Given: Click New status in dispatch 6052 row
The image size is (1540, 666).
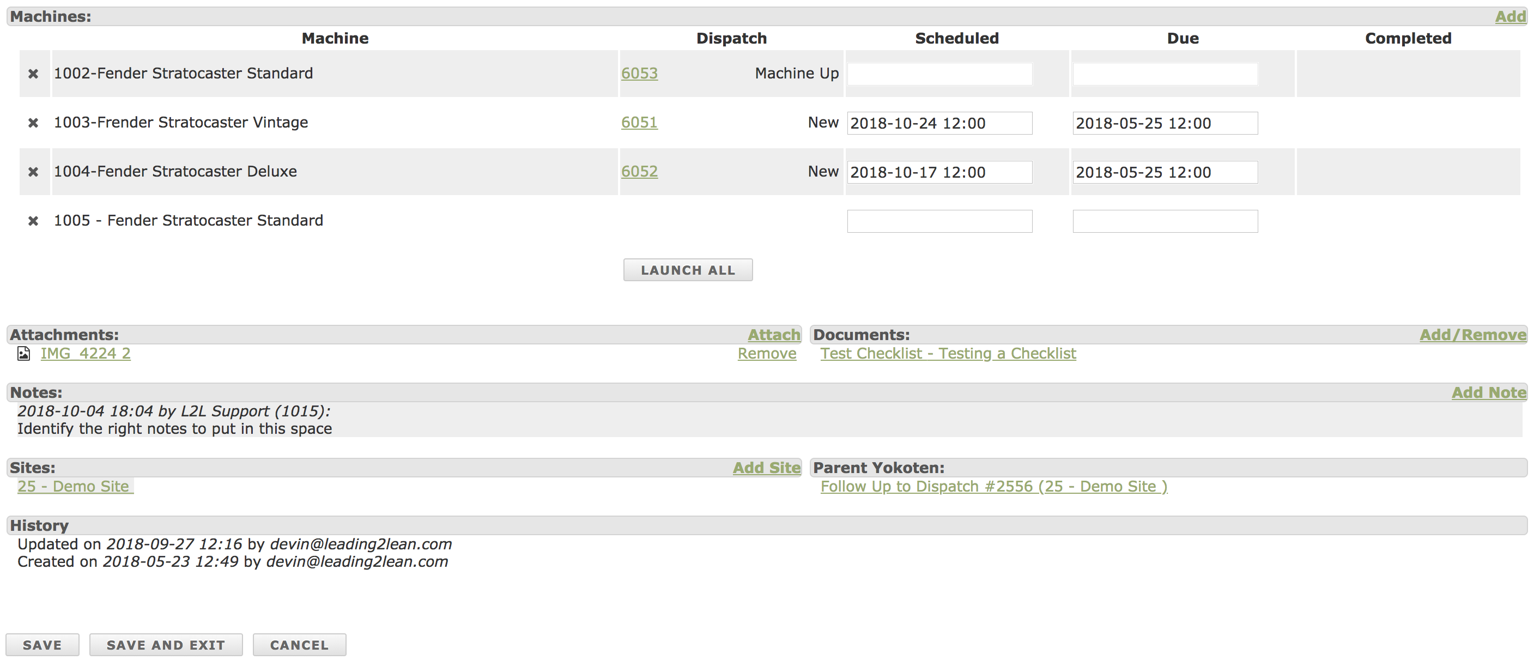Looking at the screenshot, I should (x=823, y=171).
